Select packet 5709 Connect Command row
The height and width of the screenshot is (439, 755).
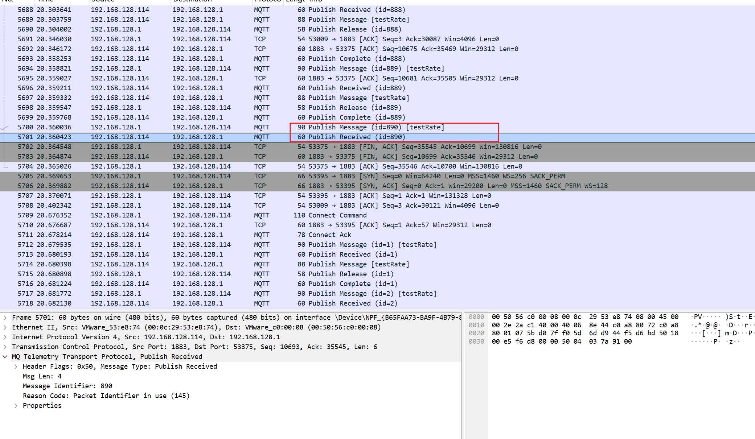click(377, 215)
